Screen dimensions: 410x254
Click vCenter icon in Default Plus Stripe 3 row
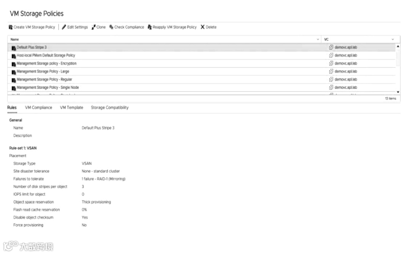tap(331, 47)
